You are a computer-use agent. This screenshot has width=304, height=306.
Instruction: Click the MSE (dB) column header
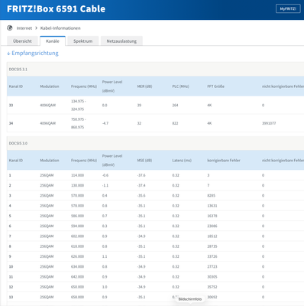[144, 160]
